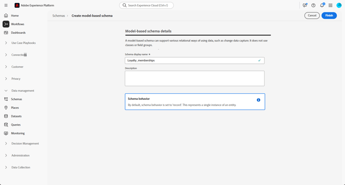The image size is (345, 185).
Task: Open the feedback chat icon
Action: tap(305, 6)
